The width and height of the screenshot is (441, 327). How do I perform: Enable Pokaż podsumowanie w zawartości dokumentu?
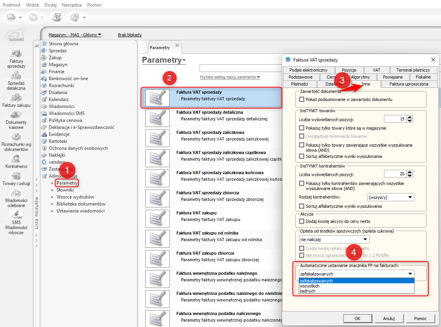302,99
